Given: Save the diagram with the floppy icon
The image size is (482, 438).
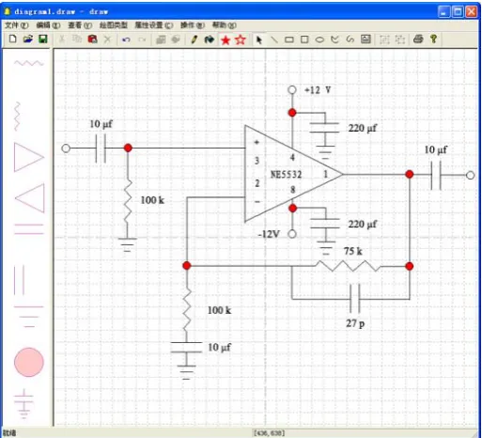Looking at the screenshot, I should [x=43, y=39].
